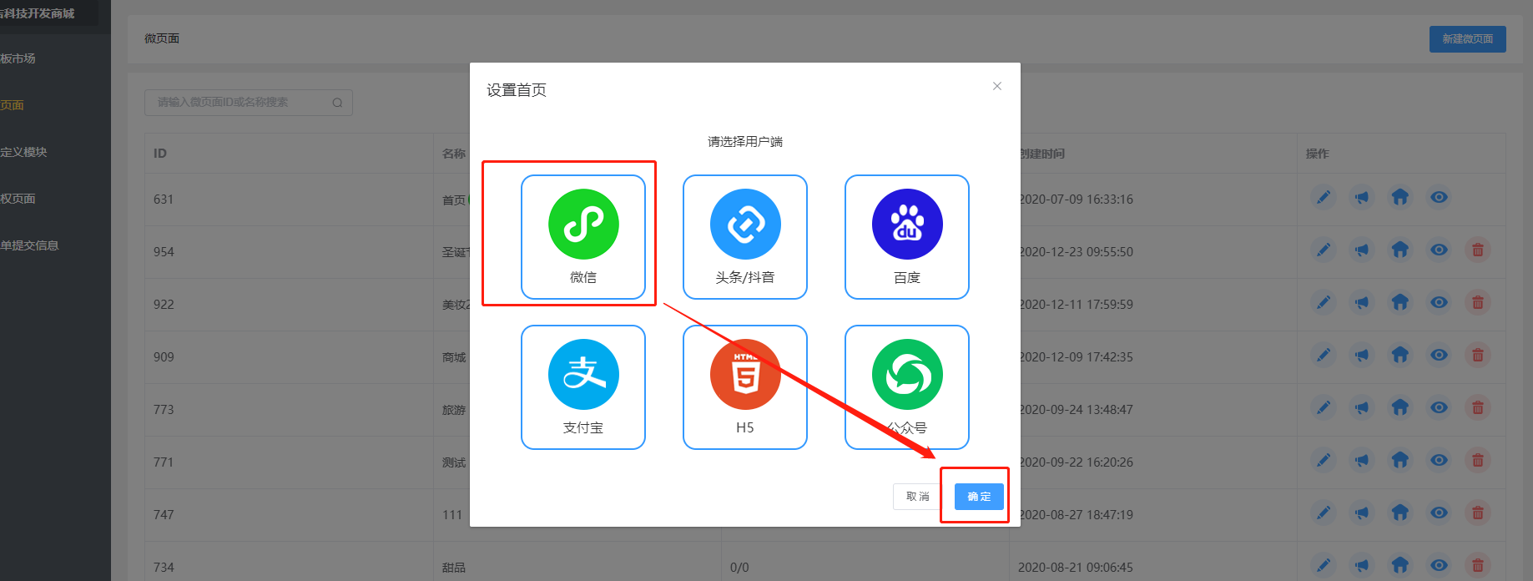The width and height of the screenshot is (1533, 581).
Task: Click the search magnifier icon
Action: 337,103
